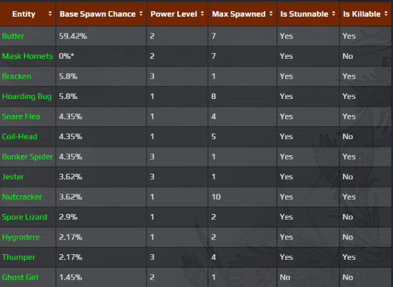Sort using the Is Killable arrow icon
Image resolution: width=393 pixels, height=287 pixels.
coord(387,14)
